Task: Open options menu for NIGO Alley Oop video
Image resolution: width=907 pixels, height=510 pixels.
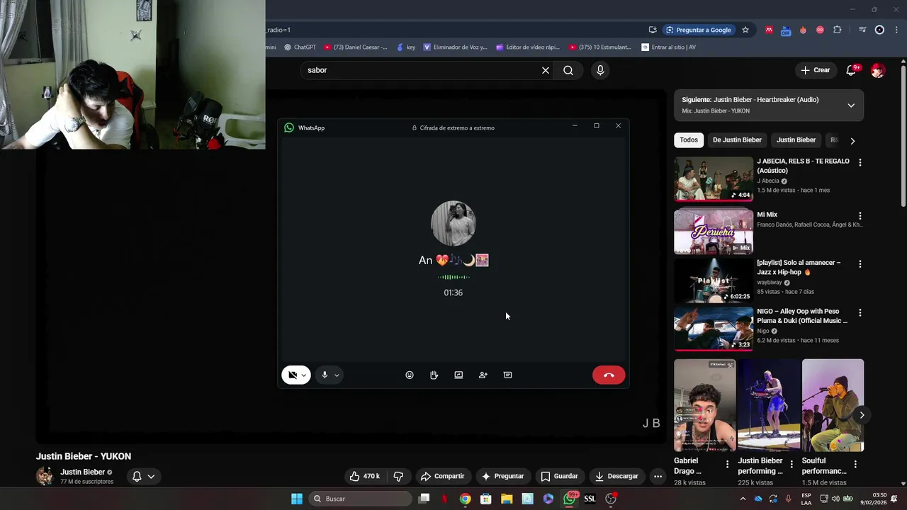Action: (x=860, y=312)
